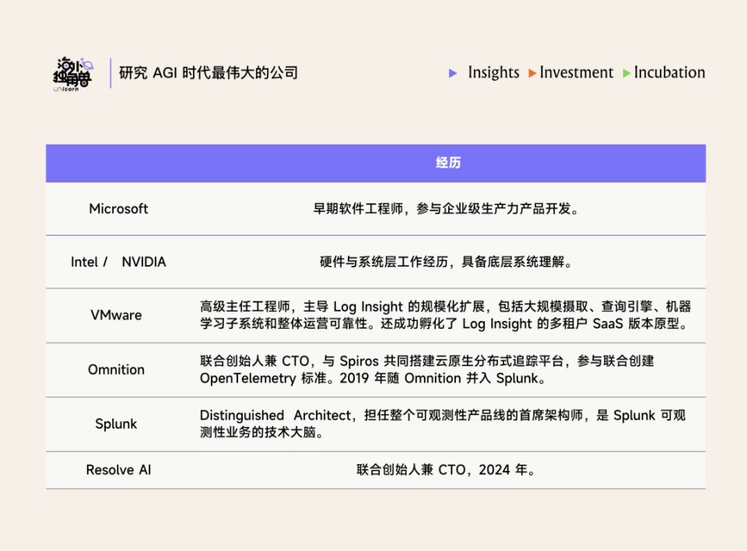Click the Omnition description mentioning OpenTelemetry

pos(427,370)
